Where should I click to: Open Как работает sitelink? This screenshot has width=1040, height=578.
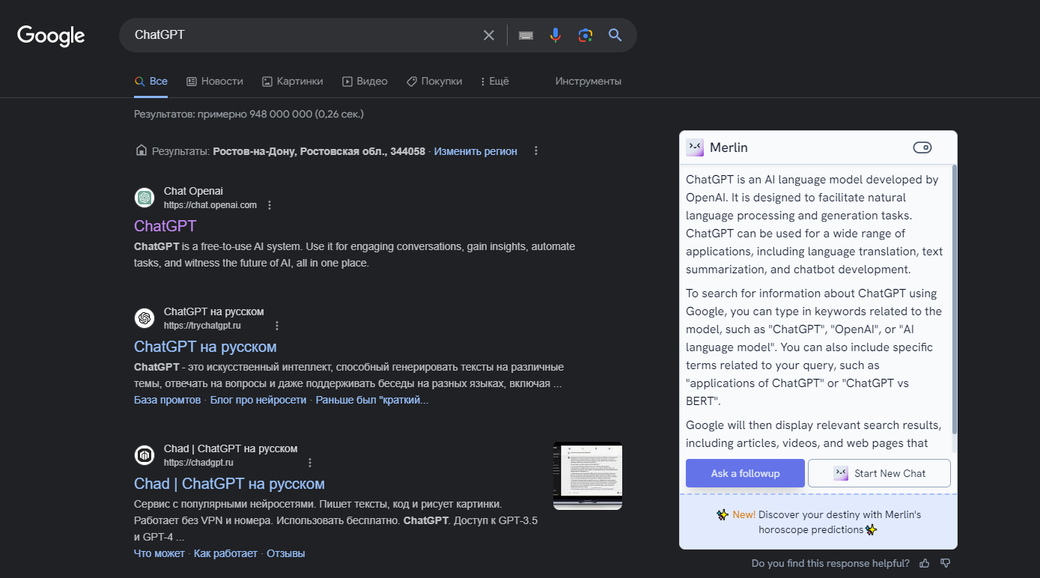pyautogui.click(x=225, y=554)
